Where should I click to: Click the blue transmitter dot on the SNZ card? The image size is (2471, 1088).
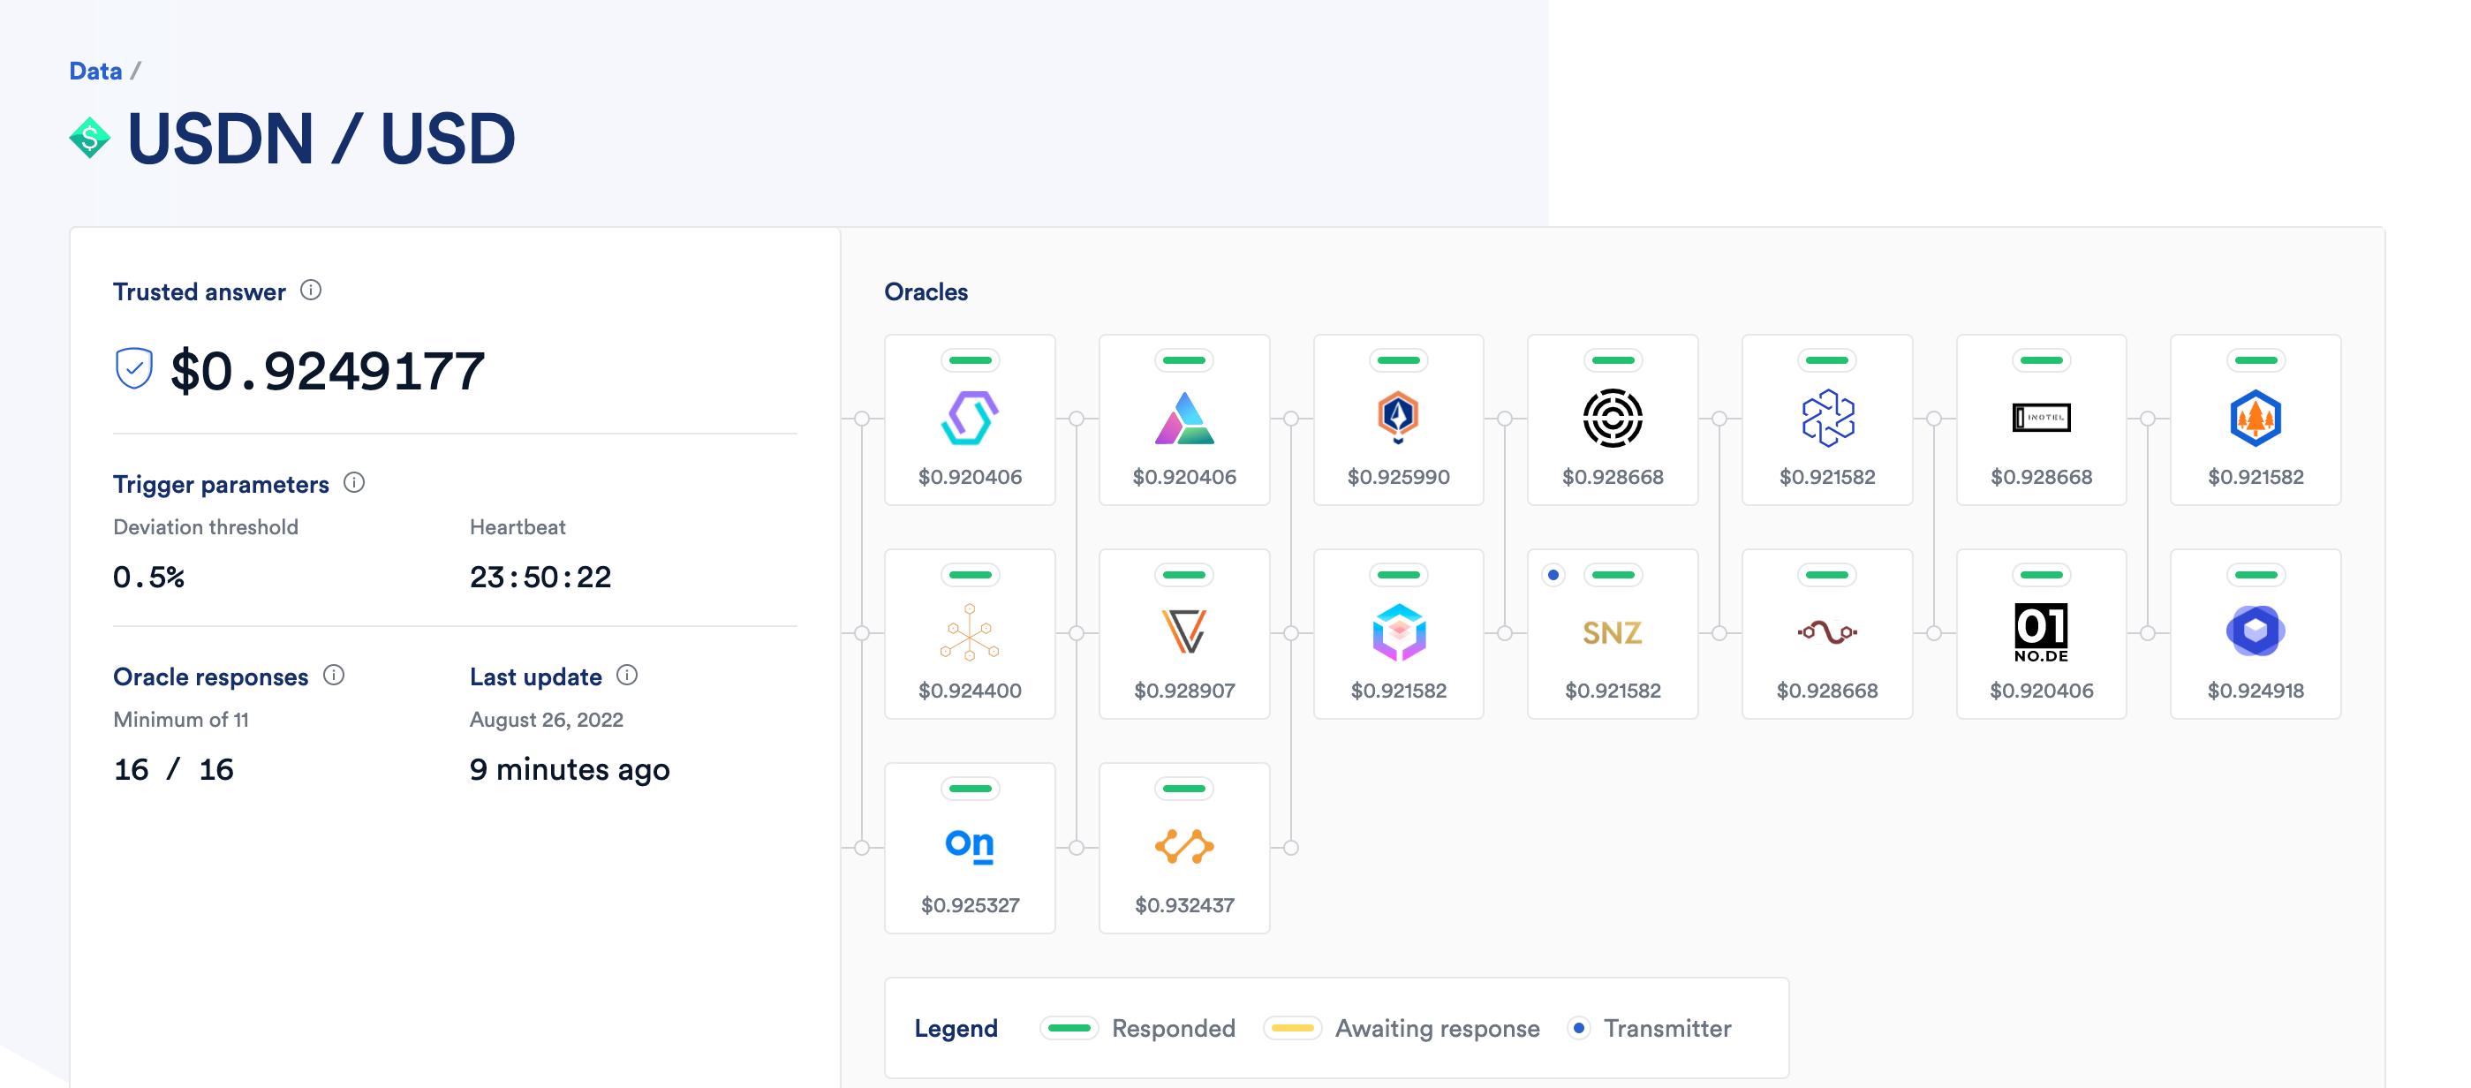(1554, 576)
